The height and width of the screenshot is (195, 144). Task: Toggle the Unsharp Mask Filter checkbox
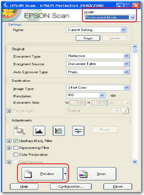[16, 141]
